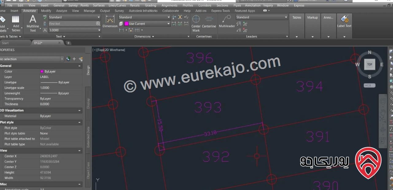The image size is (393, 190).
Task: Switch to the Modify ribbon tab
Action: 46,11
